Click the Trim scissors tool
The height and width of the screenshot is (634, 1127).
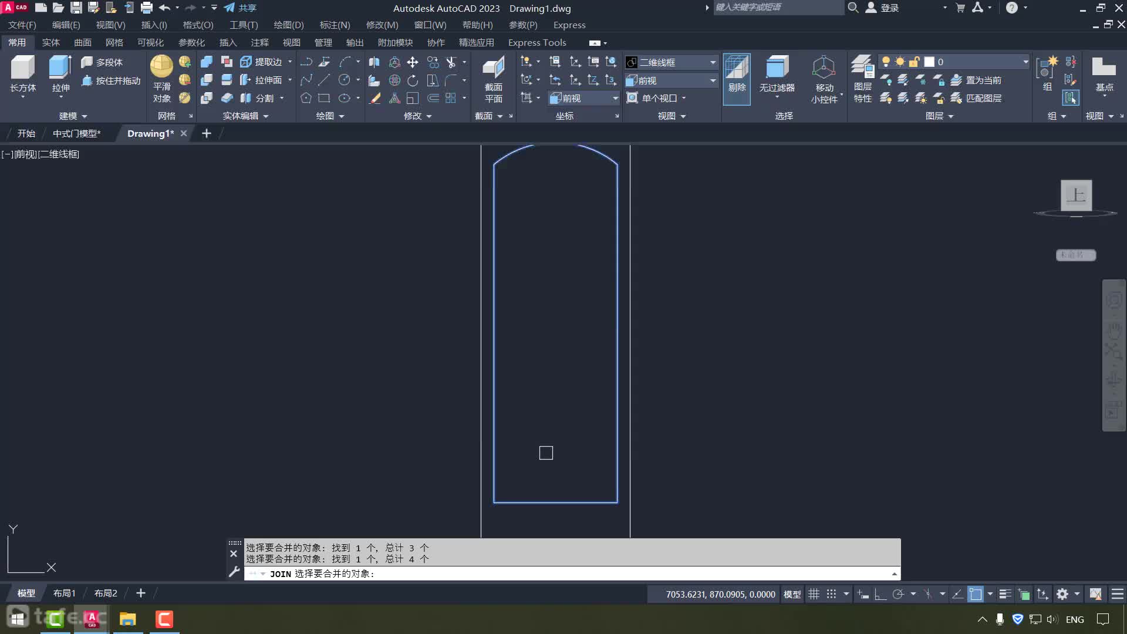pyautogui.click(x=451, y=62)
